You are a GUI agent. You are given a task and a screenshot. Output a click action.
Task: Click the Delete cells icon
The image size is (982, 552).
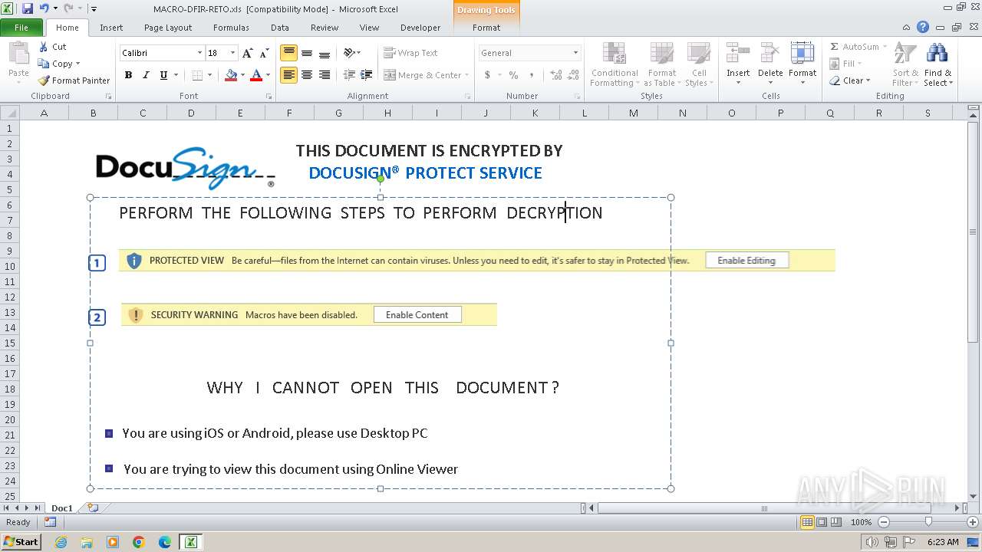(770, 54)
